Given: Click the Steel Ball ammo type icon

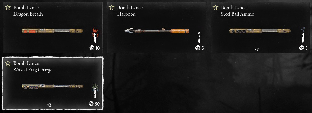Looking at the screenshot, I should (303, 36).
